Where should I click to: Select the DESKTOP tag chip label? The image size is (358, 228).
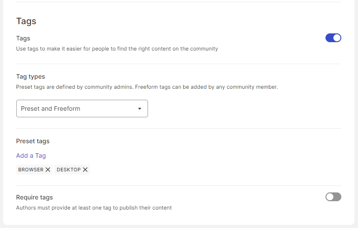[x=69, y=170]
